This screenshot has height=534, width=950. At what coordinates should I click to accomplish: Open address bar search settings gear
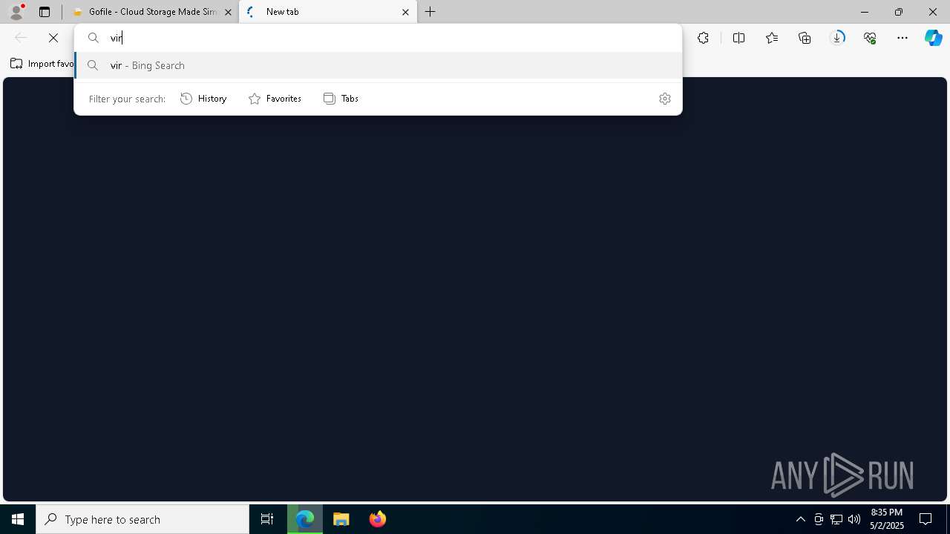pyautogui.click(x=665, y=99)
